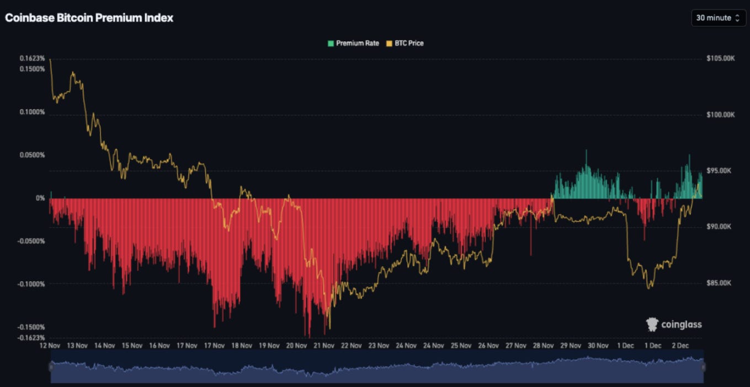Click the $90.00K price axis label
Screen dimensions: 750x387
click(719, 227)
